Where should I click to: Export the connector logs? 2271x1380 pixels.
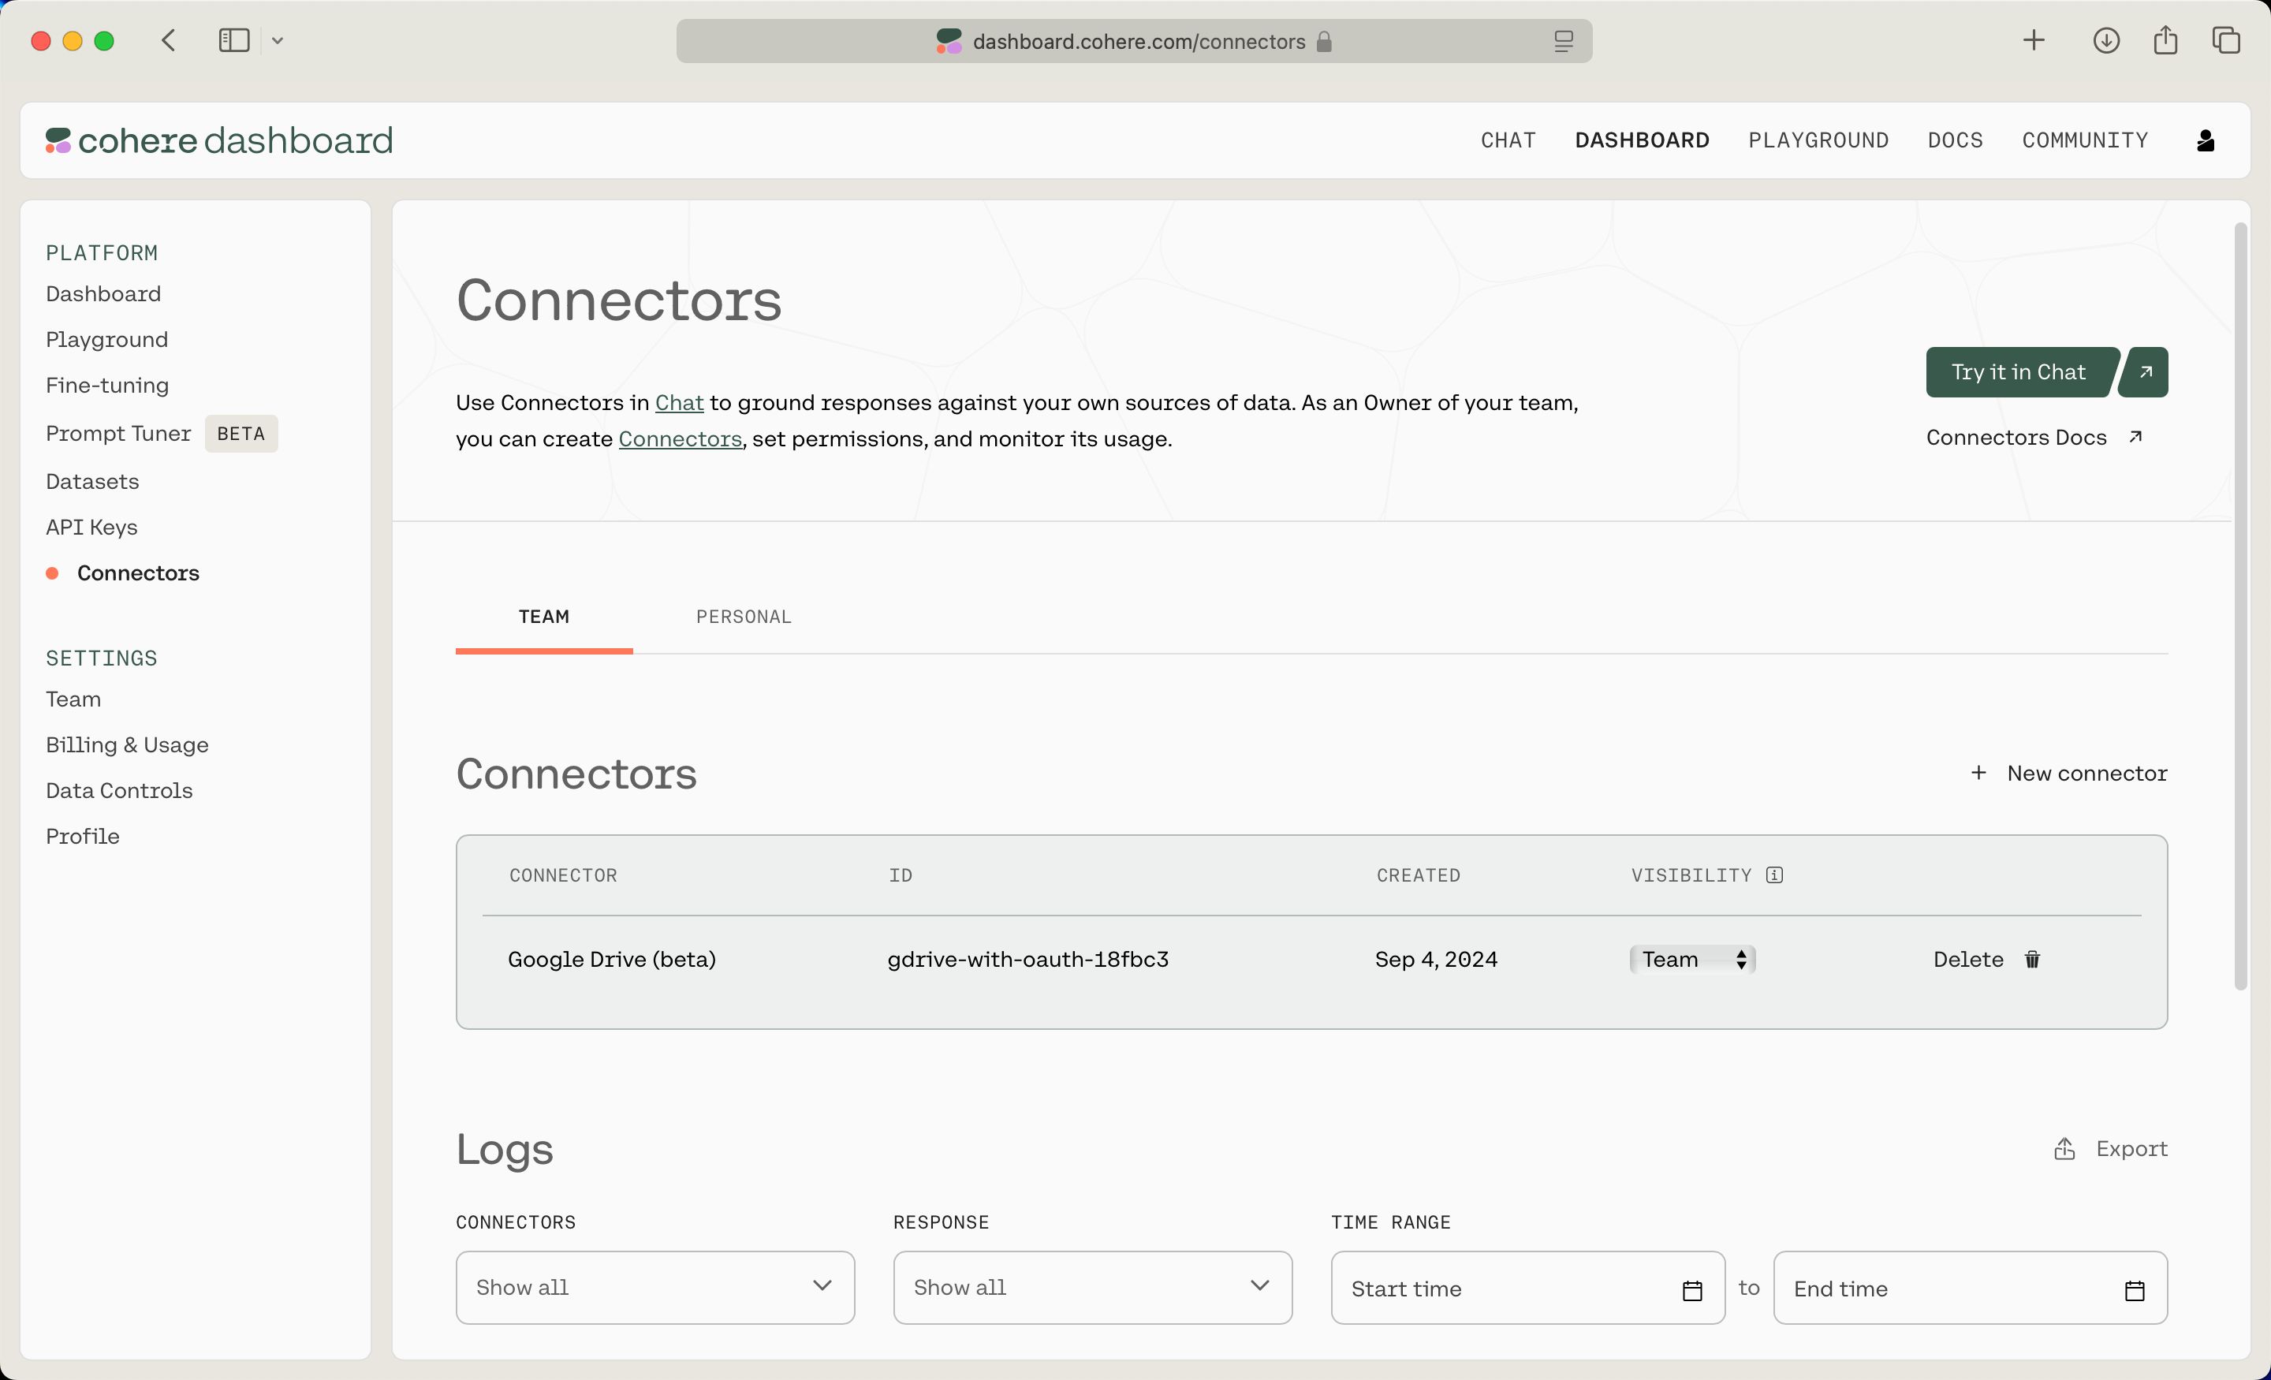pos(2111,1149)
